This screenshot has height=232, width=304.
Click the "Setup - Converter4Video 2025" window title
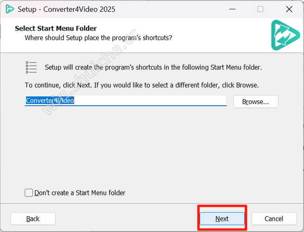(66, 9)
